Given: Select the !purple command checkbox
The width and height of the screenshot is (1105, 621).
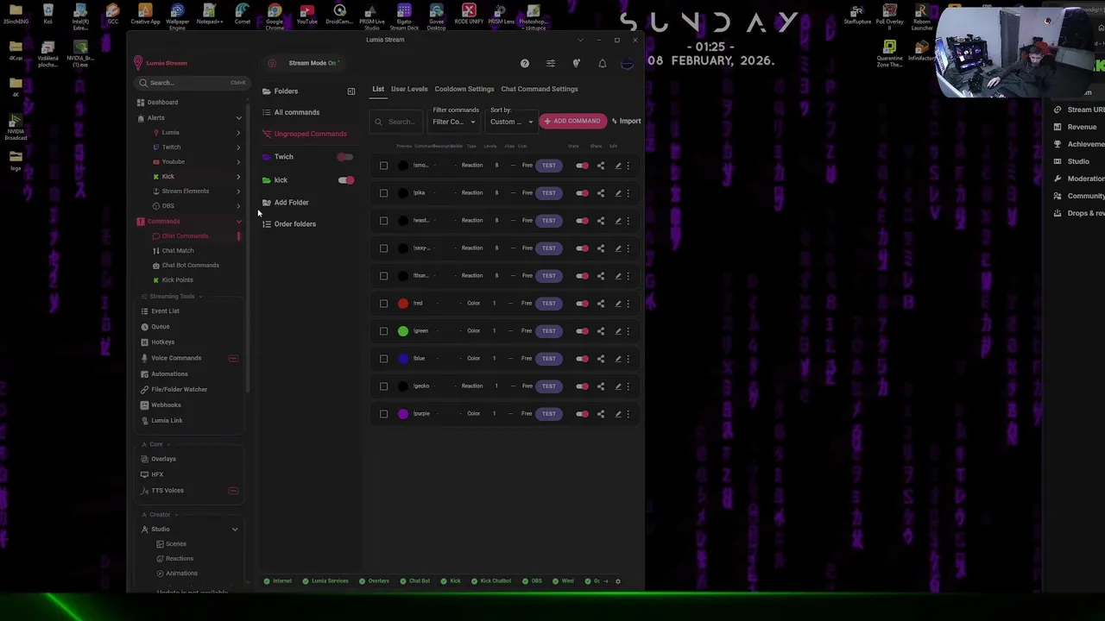Looking at the screenshot, I should coord(383,413).
